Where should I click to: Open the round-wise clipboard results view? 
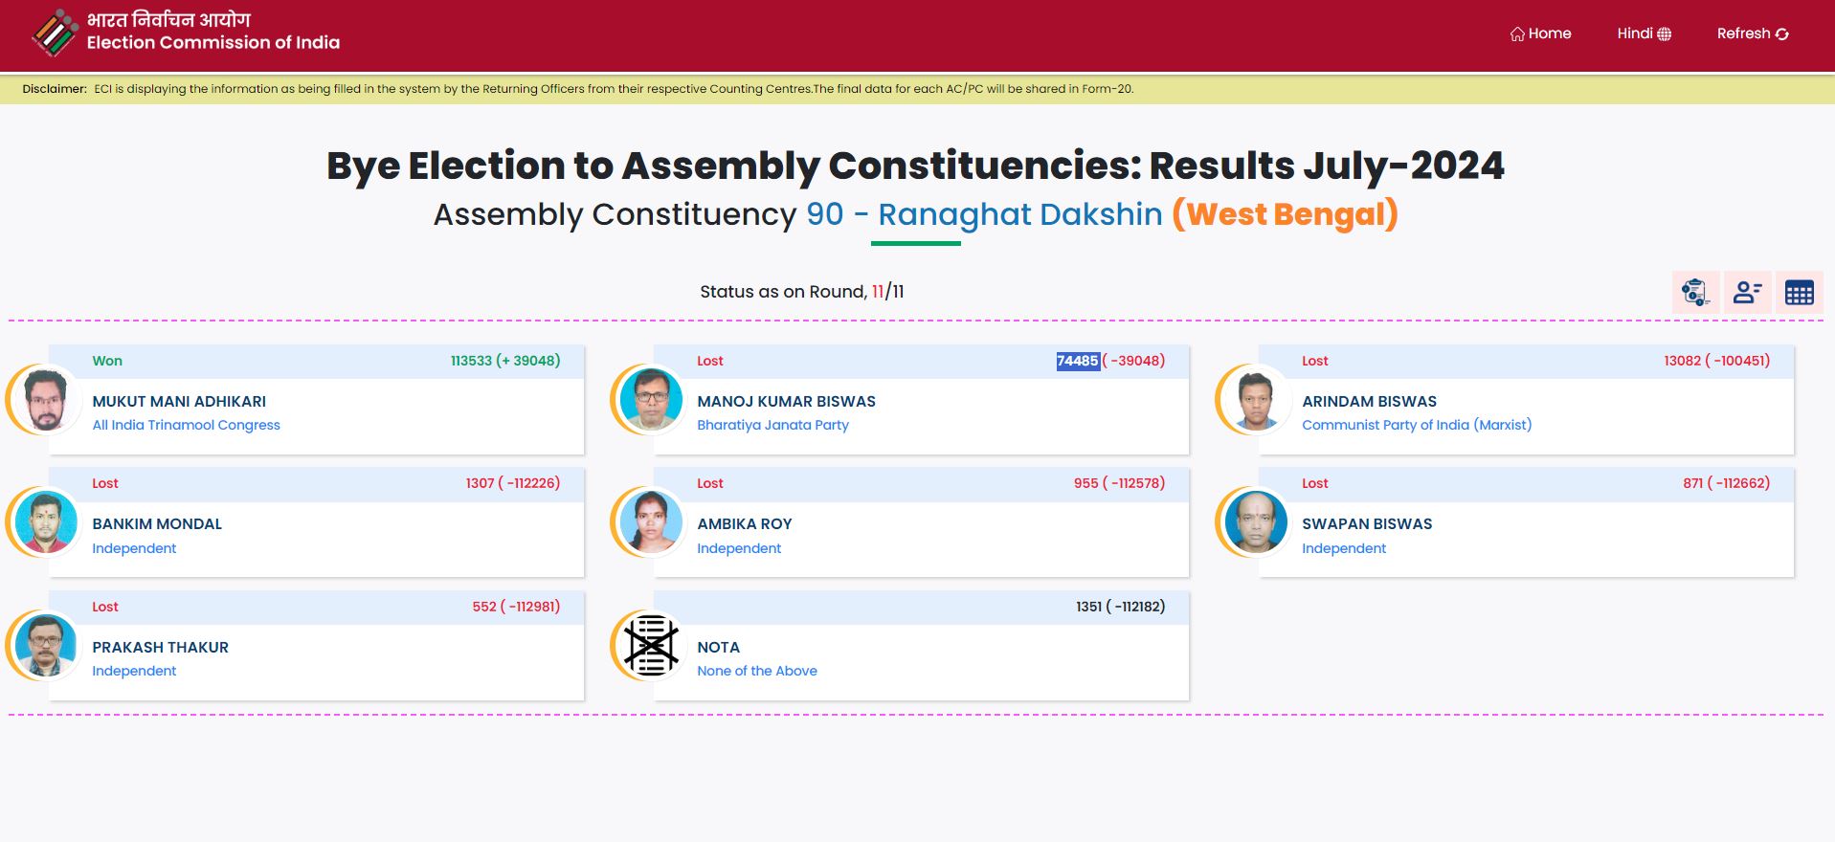pos(1695,292)
